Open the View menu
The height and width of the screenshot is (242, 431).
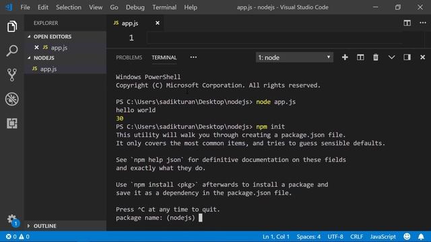(x=96, y=7)
